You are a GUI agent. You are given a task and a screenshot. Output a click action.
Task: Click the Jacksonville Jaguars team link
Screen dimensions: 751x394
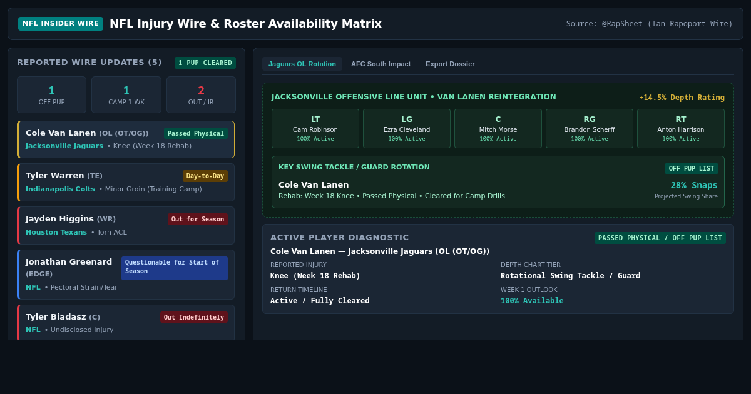click(x=64, y=146)
